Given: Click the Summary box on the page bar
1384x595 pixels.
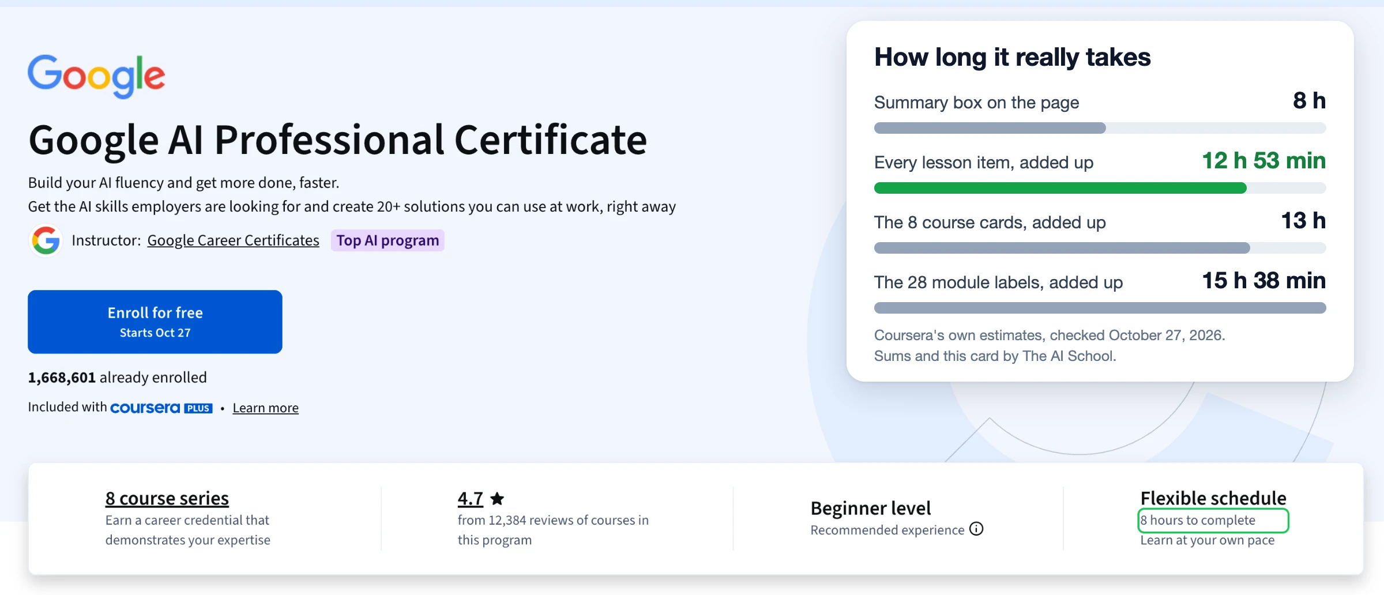Looking at the screenshot, I should (1100, 128).
